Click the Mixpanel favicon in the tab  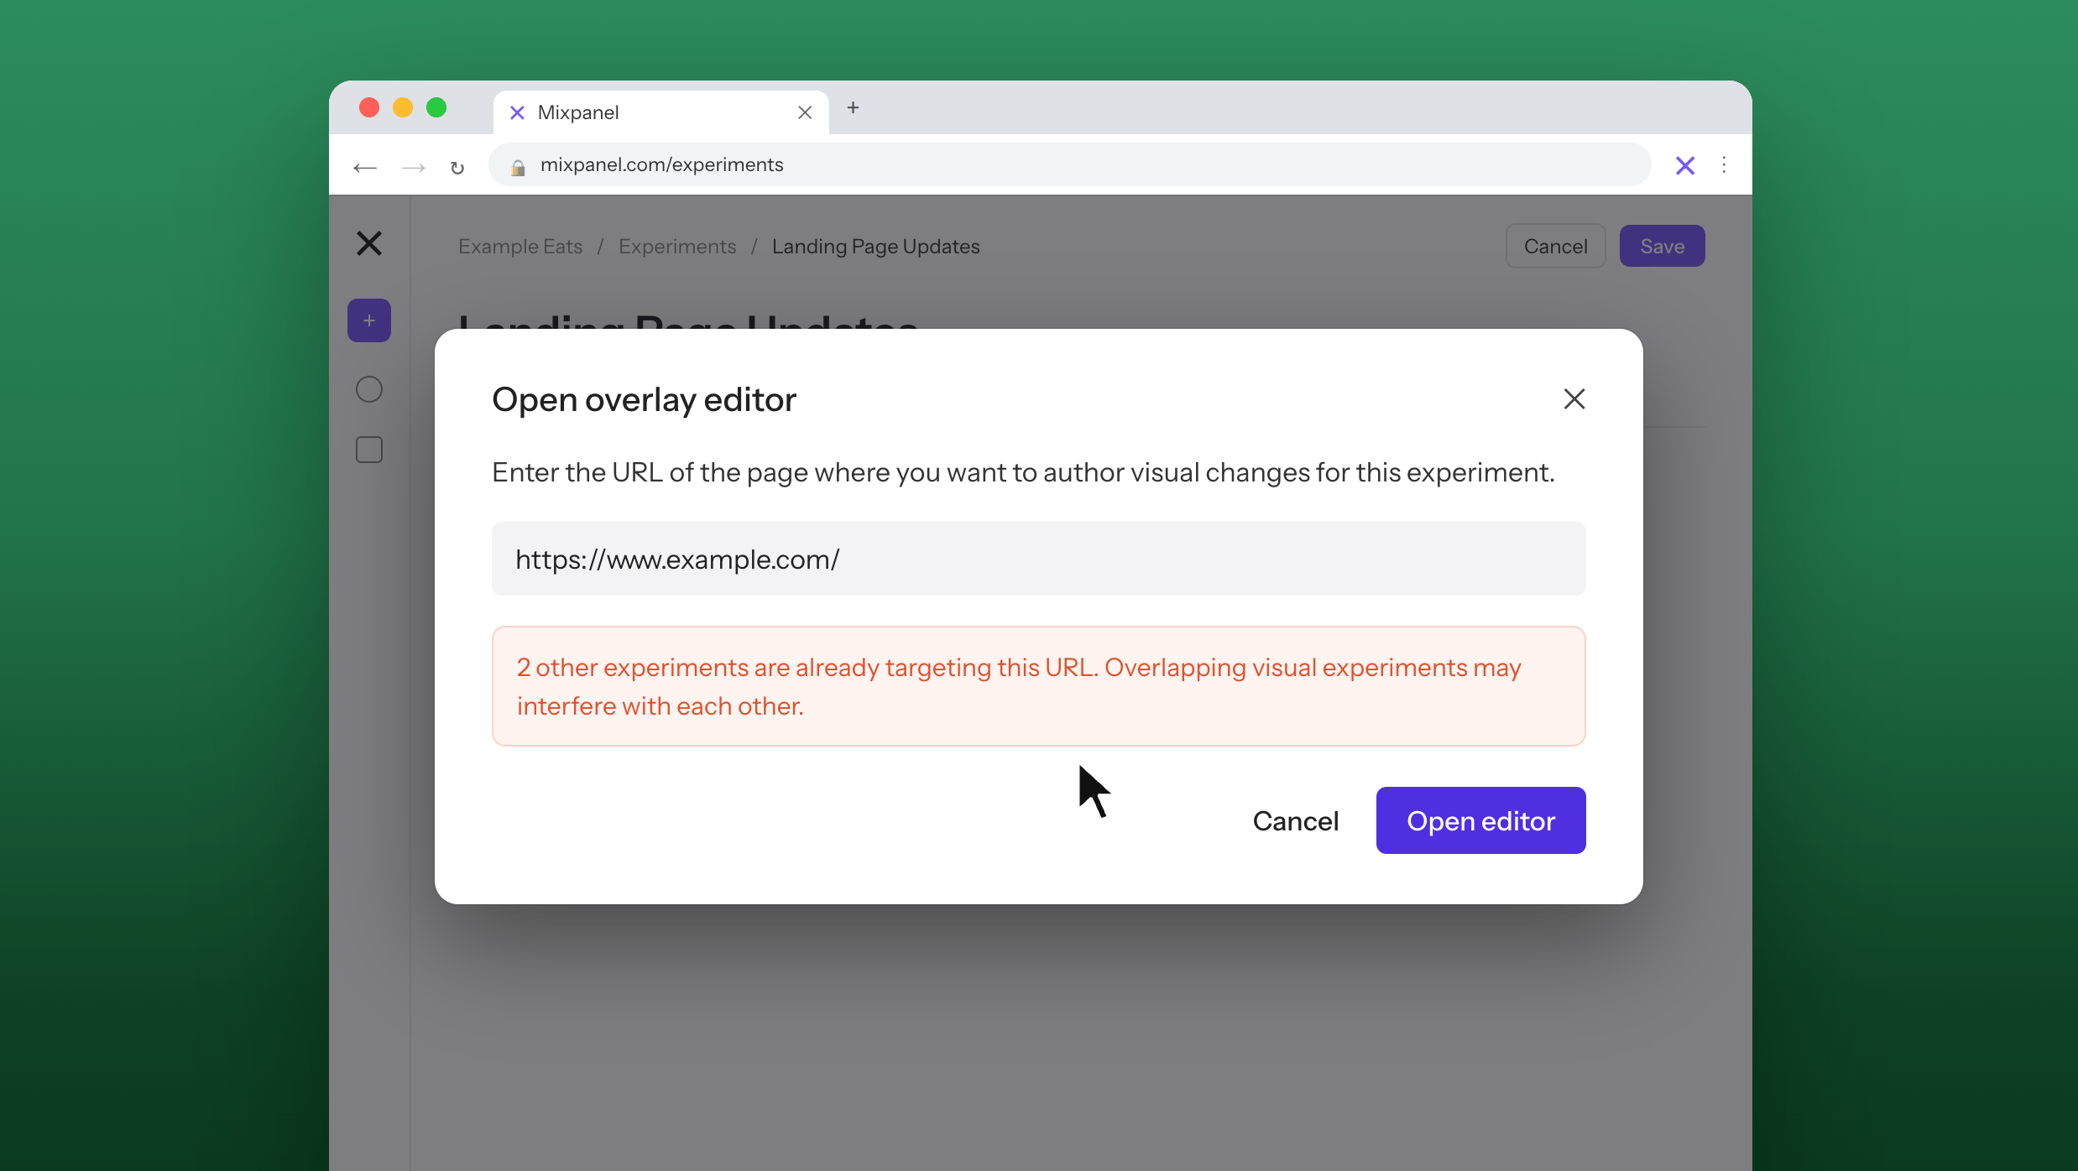click(517, 112)
